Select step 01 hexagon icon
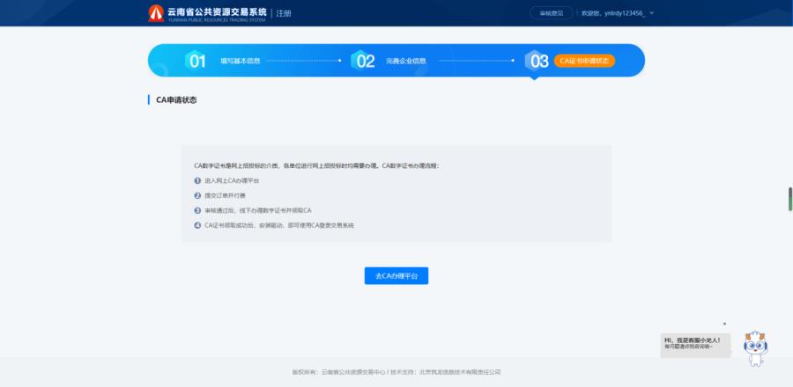This screenshot has width=793, height=387. tap(196, 61)
